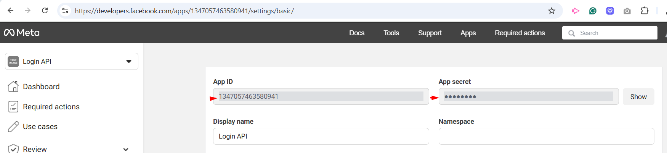
Task: Go to Support in the top navigation
Action: [x=430, y=33]
